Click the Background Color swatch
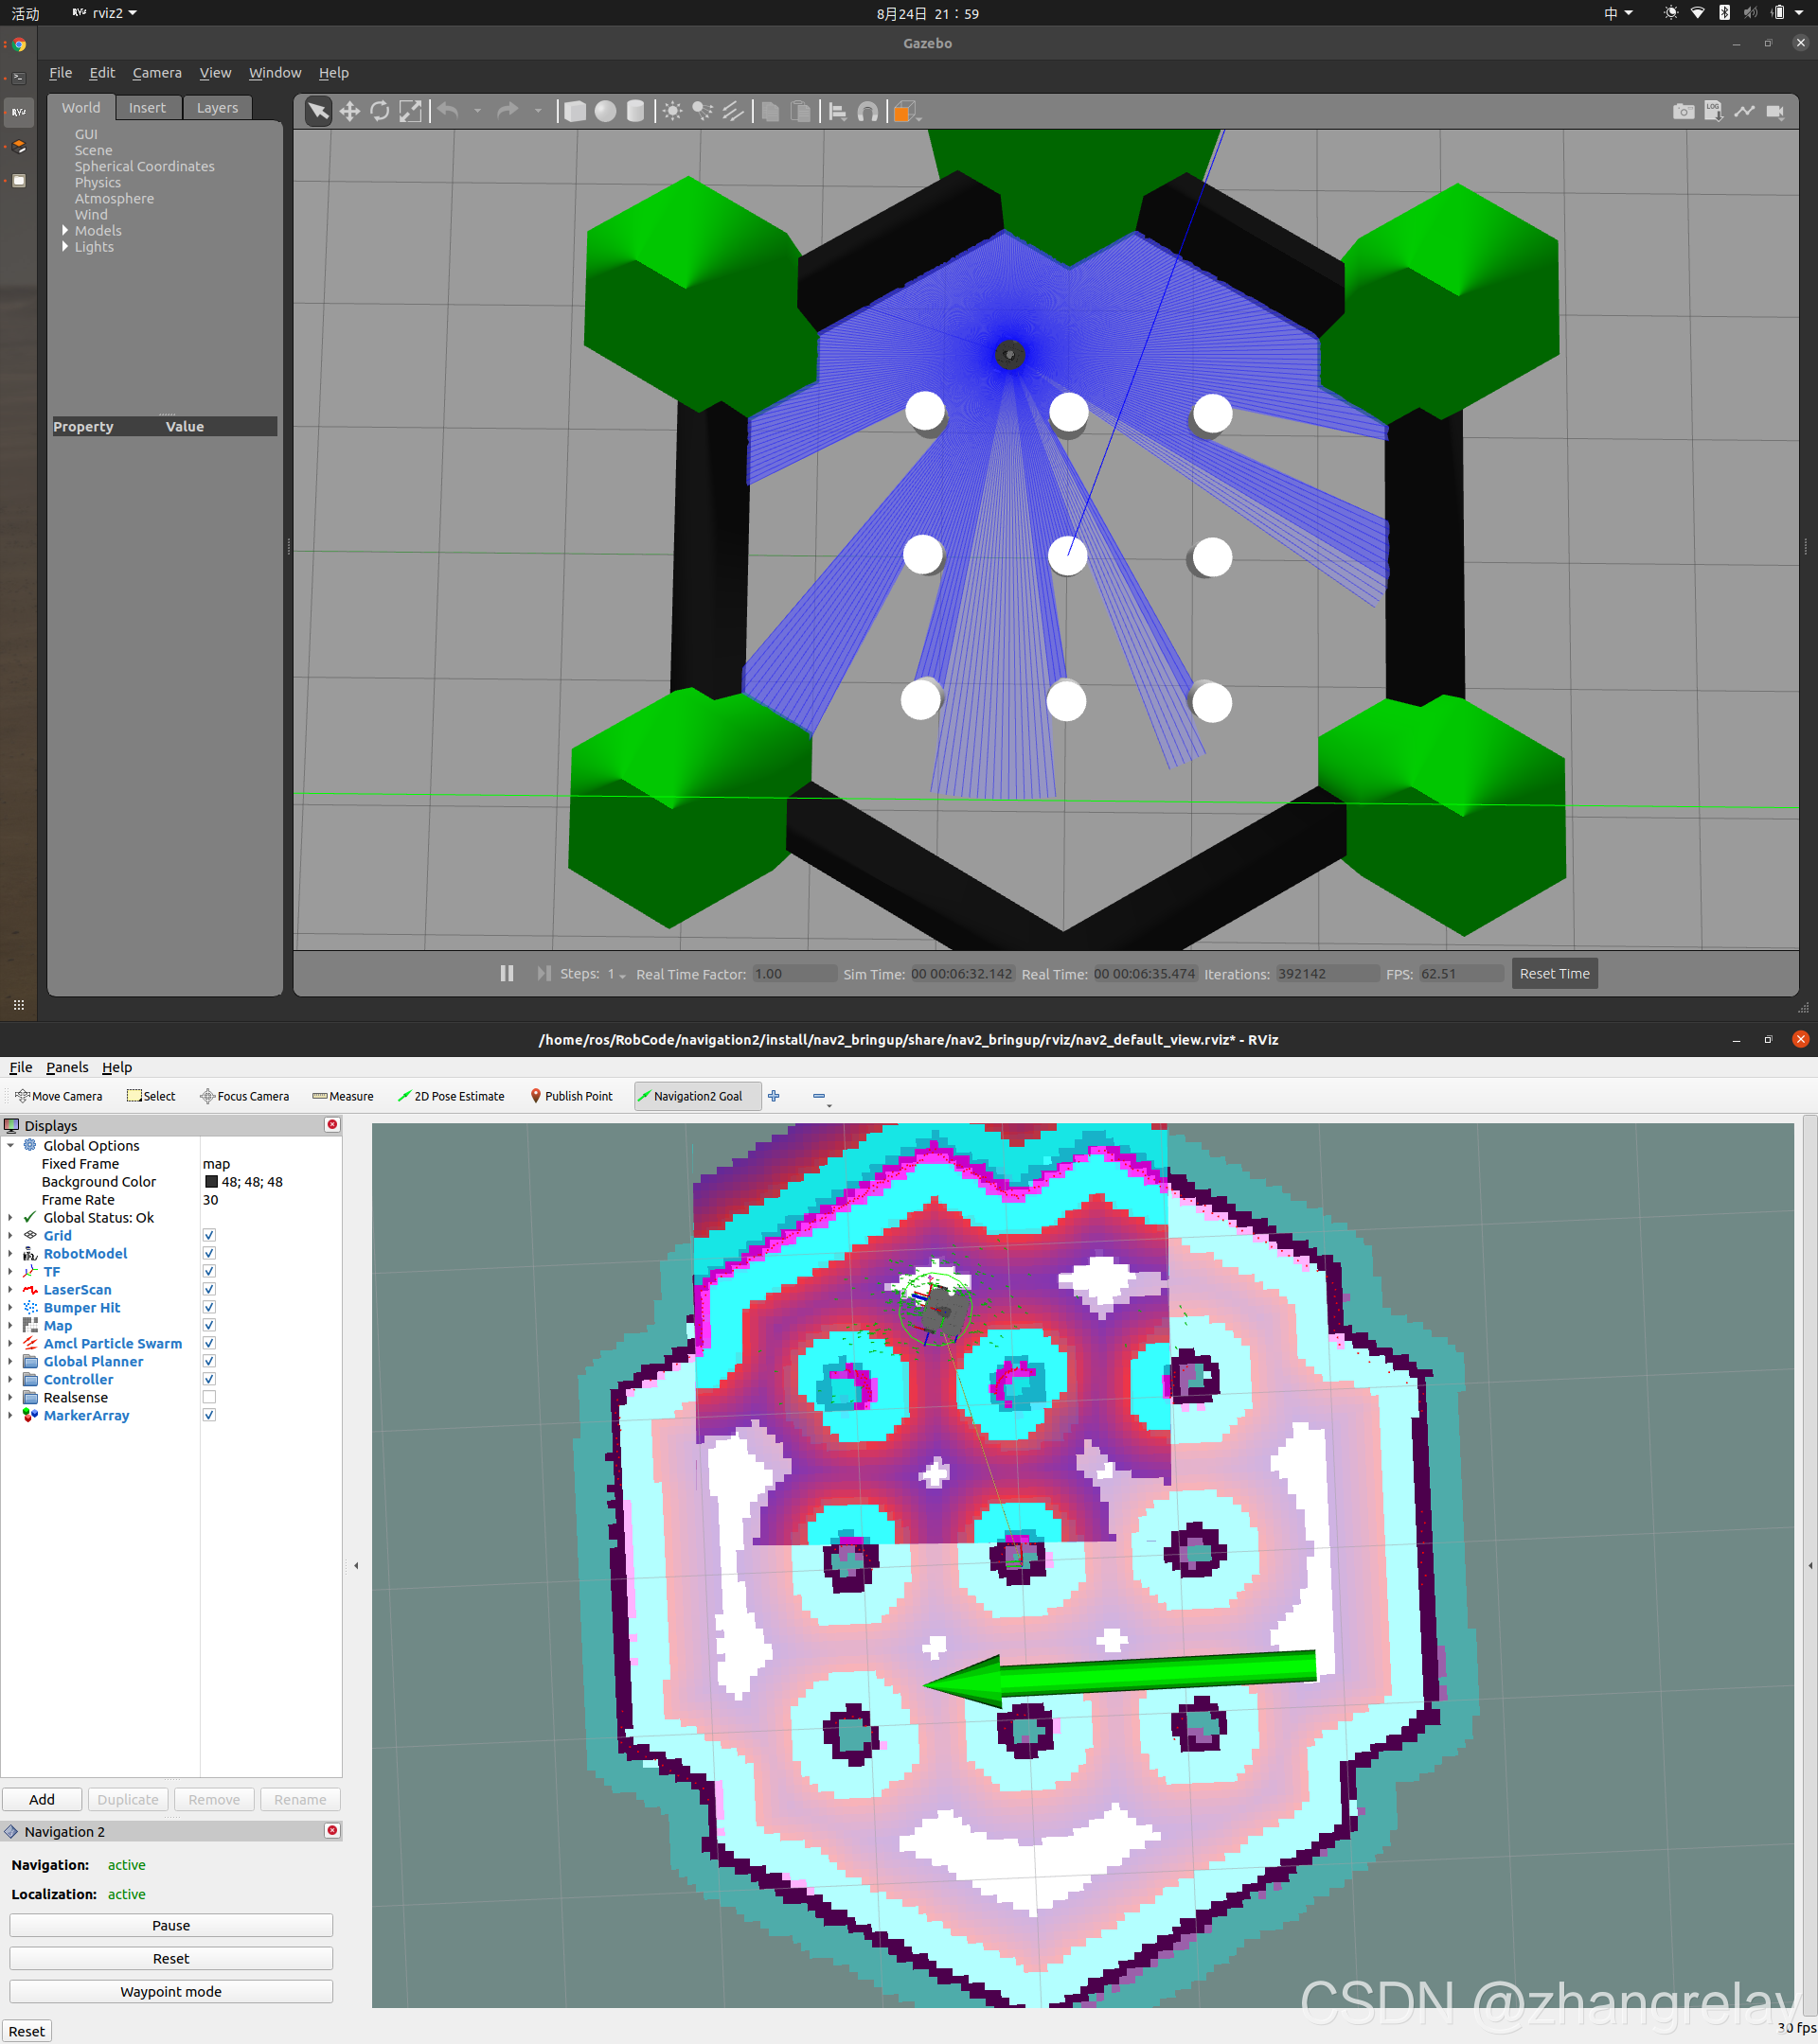This screenshot has height=2044, width=1818. click(x=211, y=1182)
